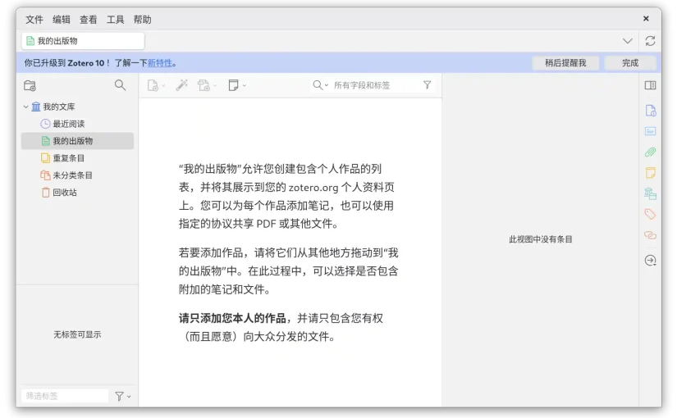Open the 查看 menu
The image size is (677, 418).
(88, 20)
